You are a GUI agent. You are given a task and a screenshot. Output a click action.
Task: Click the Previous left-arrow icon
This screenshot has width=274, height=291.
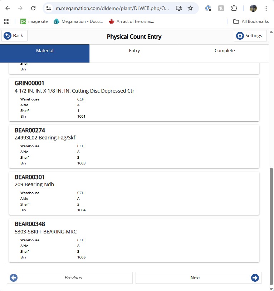click(14, 278)
